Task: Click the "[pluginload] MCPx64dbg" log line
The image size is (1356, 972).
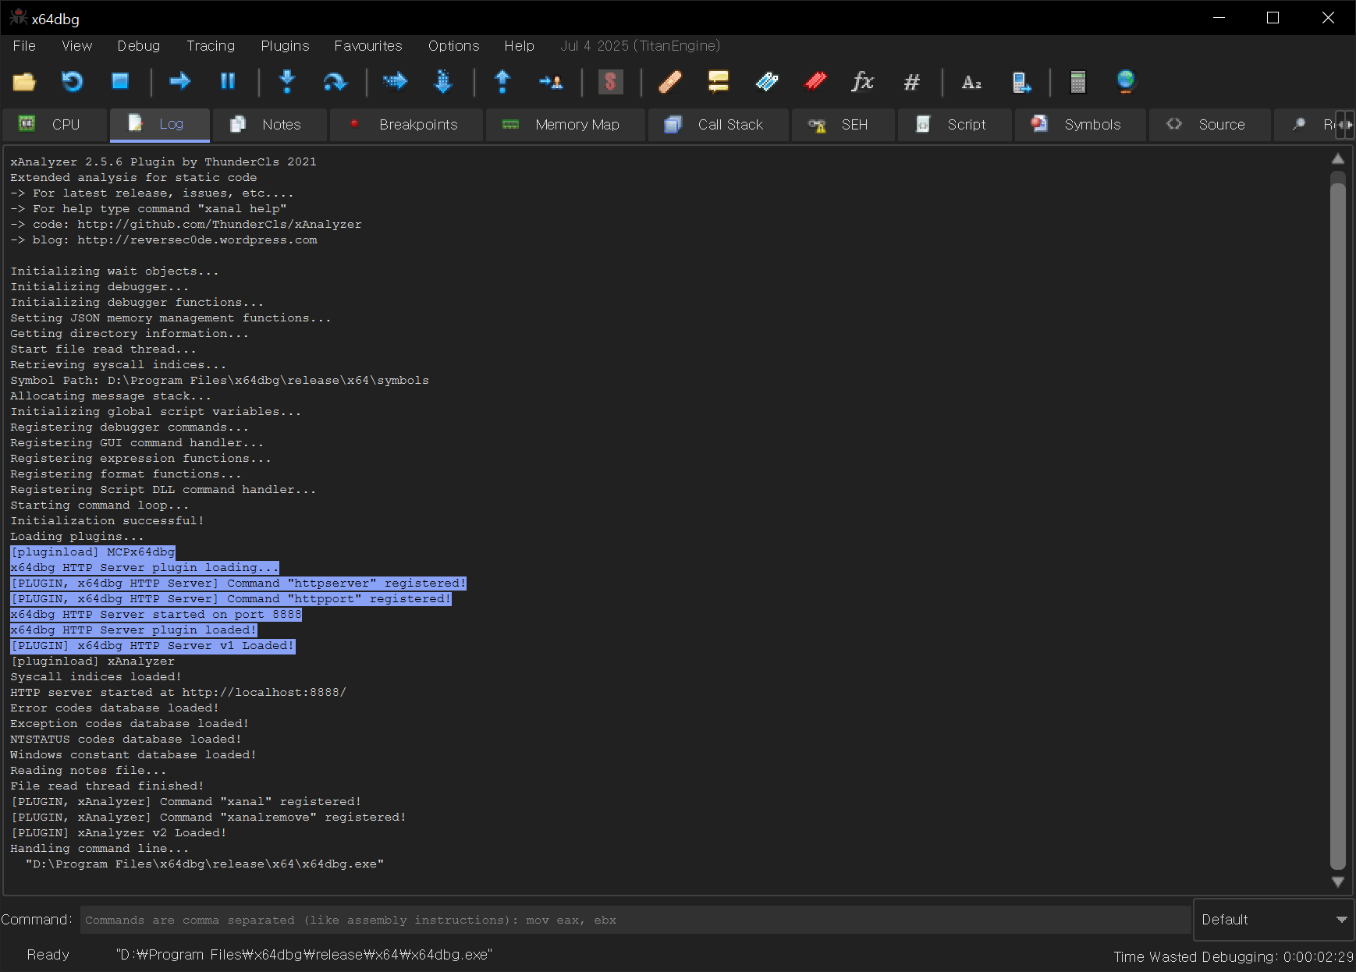Action: pyautogui.click(x=93, y=552)
